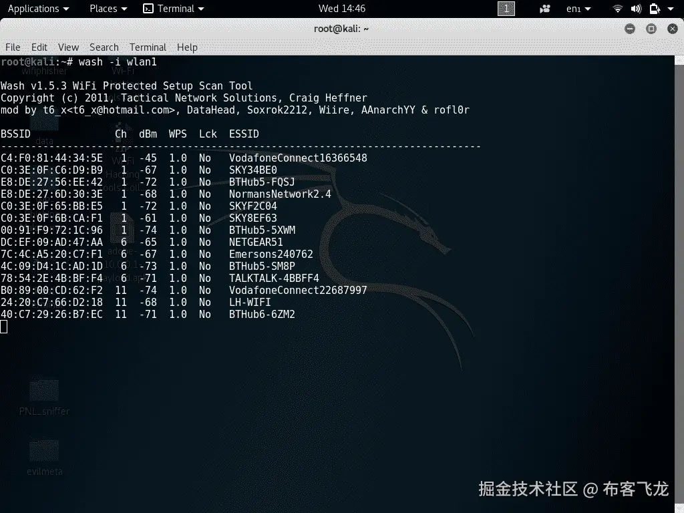Click the Wi-Fi status icon

point(617,9)
